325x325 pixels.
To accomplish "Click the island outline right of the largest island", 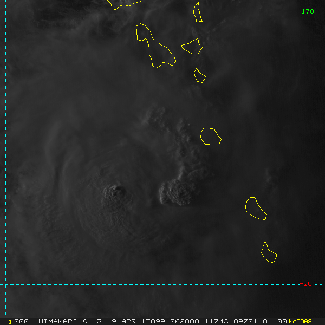I will point(192,47).
